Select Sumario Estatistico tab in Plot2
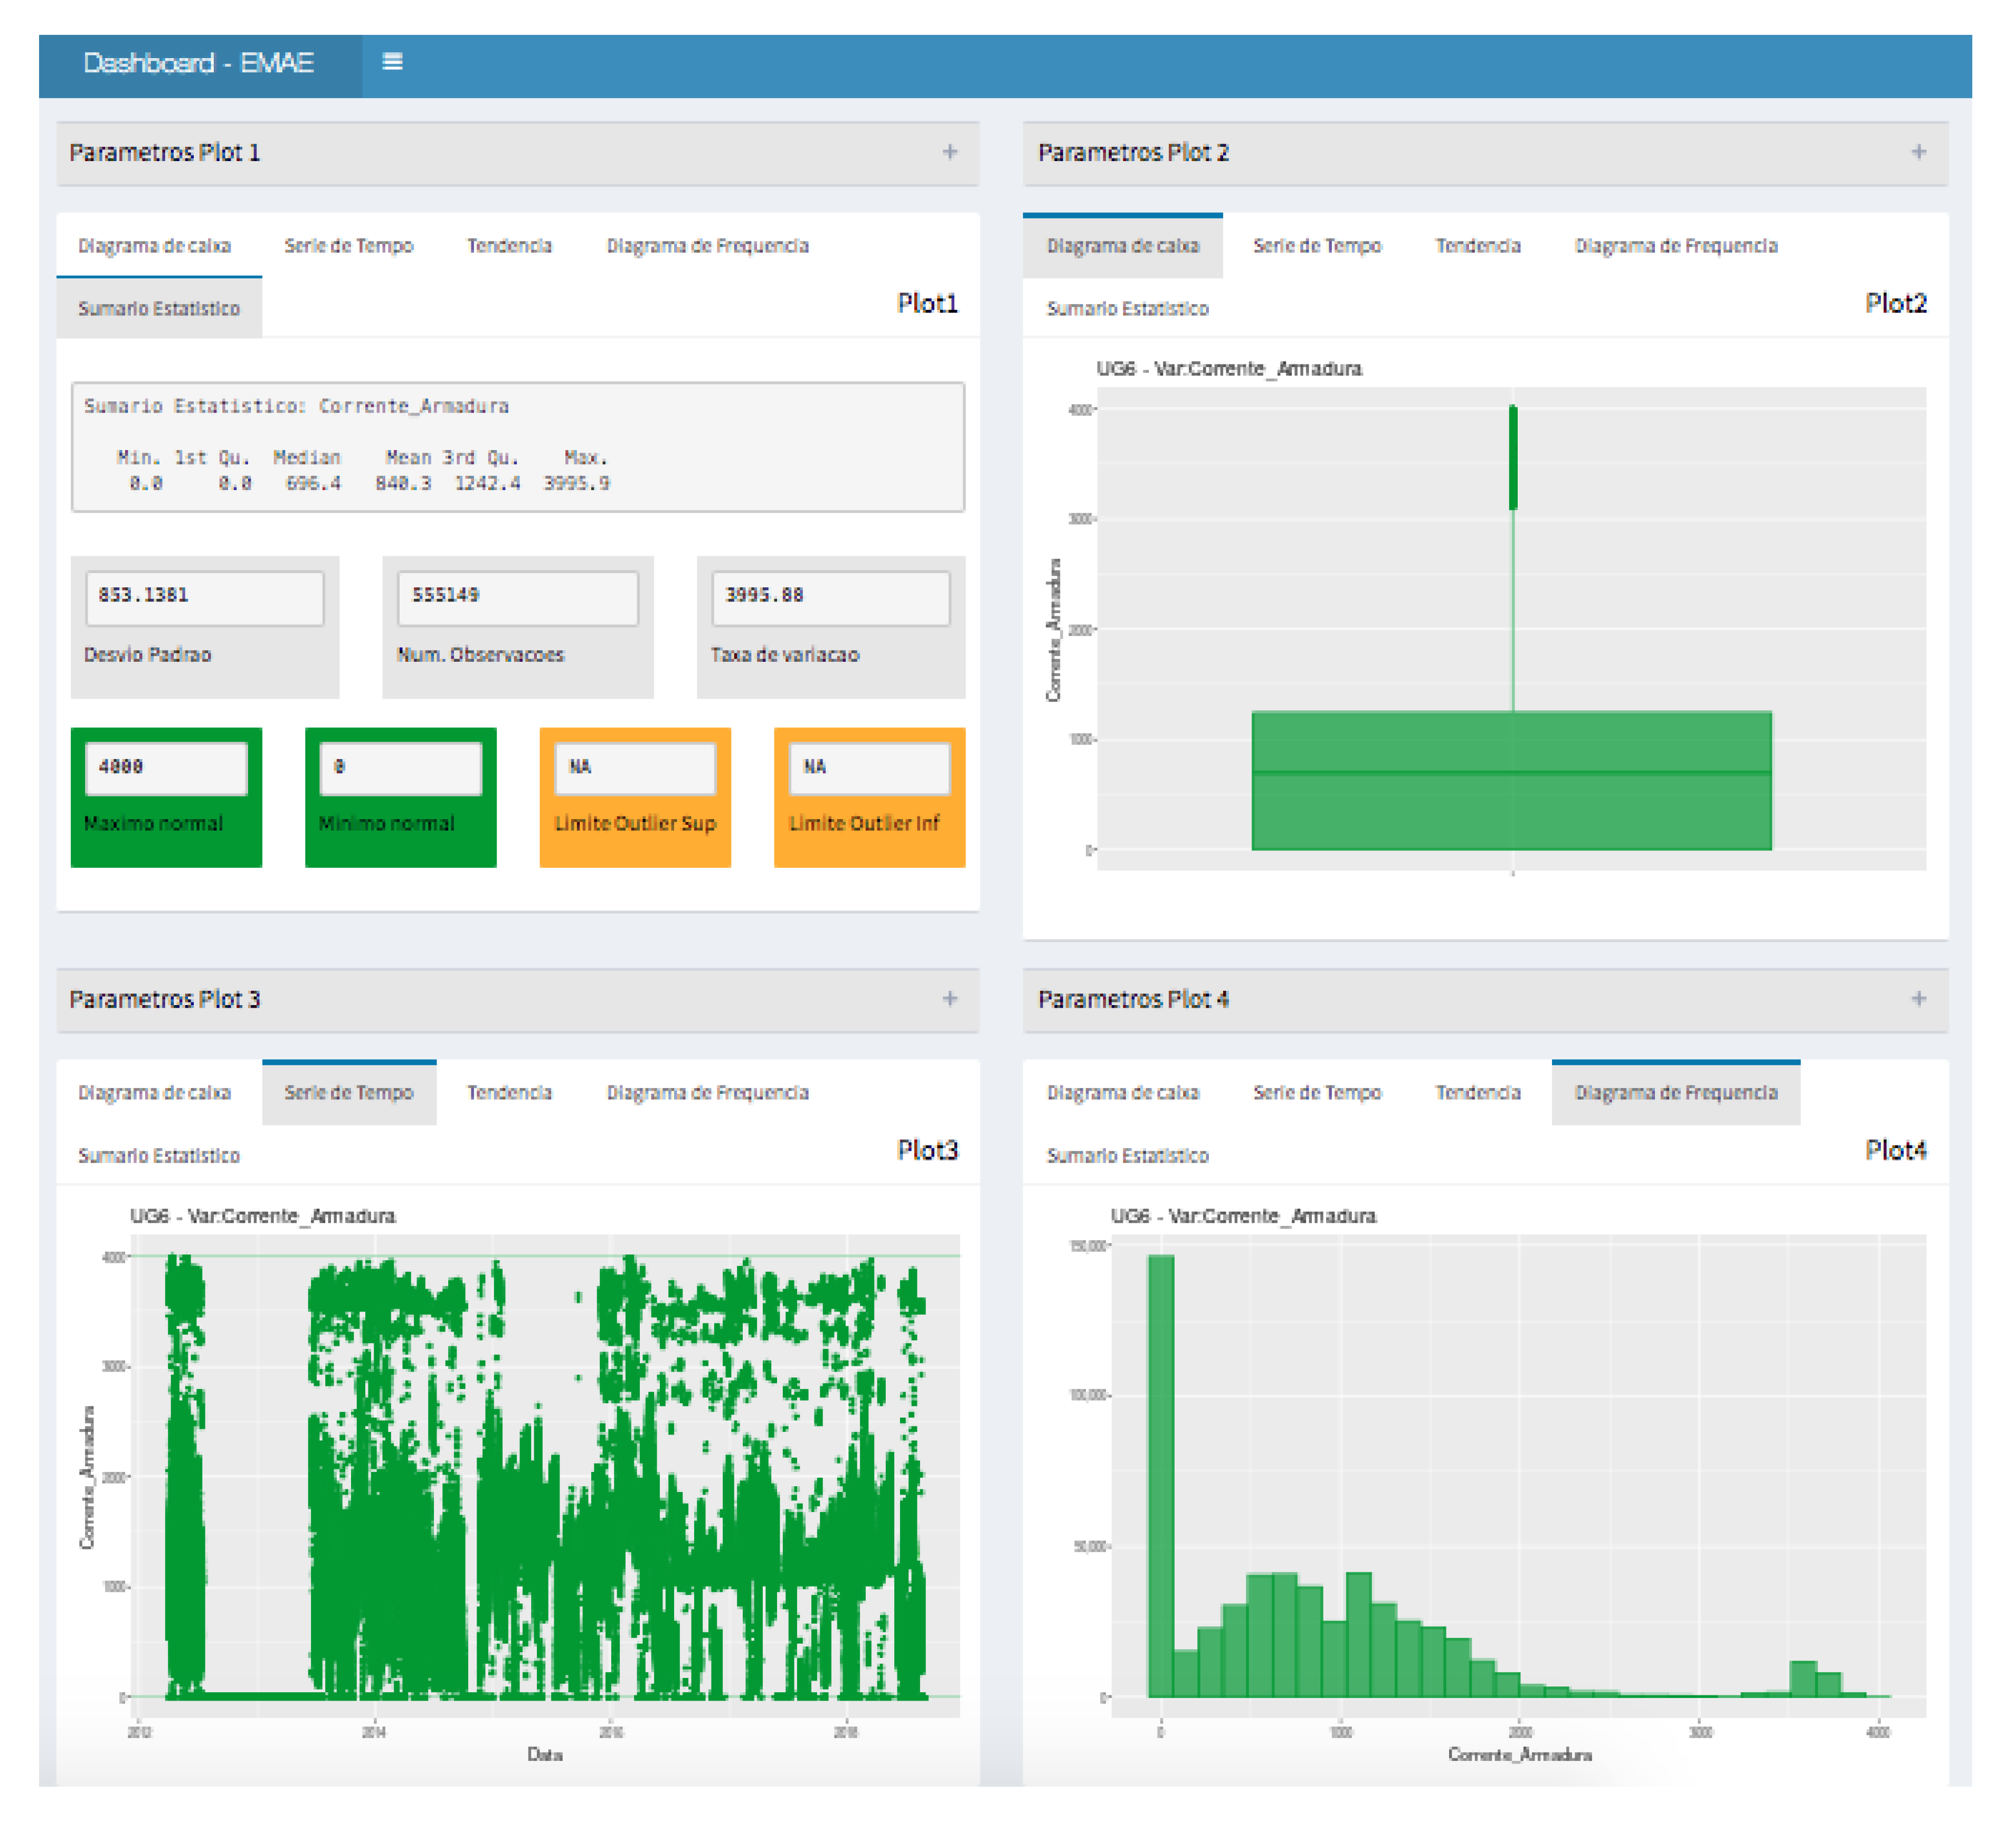The width and height of the screenshot is (2016, 1829). 1127,309
